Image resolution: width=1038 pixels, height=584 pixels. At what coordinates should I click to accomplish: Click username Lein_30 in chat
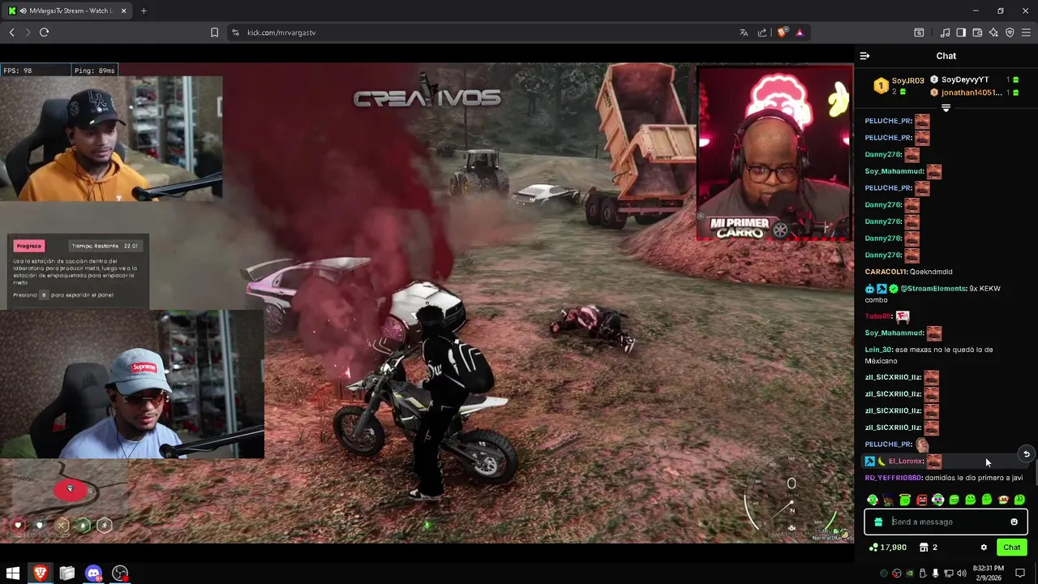pos(877,350)
